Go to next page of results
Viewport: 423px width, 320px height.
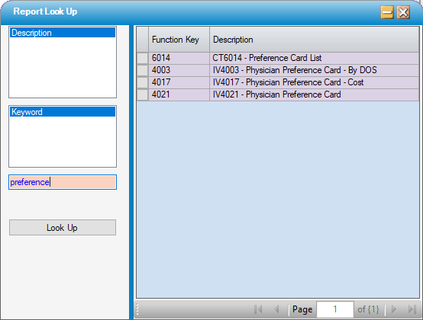(393, 309)
